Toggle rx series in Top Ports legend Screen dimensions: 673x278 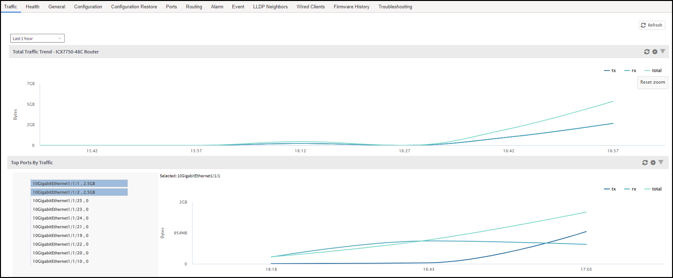[x=630, y=189]
